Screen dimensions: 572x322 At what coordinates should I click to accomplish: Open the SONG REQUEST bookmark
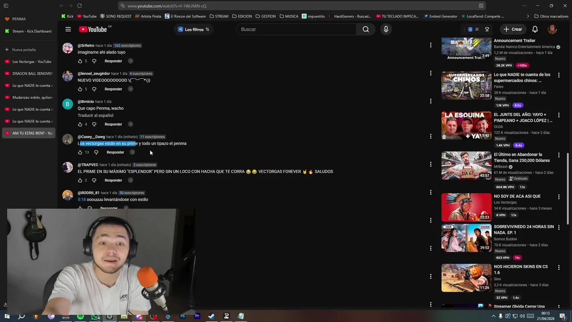click(x=116, y=16)
